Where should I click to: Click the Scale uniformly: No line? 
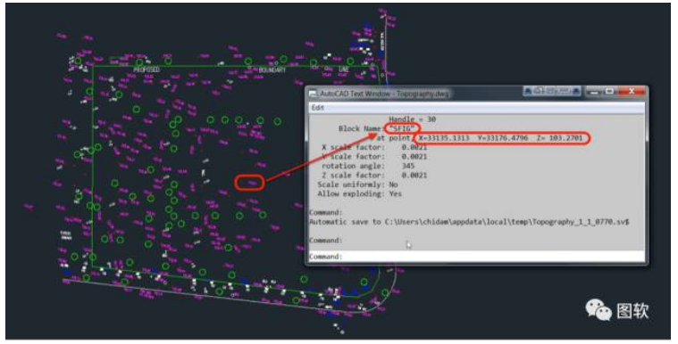[357, 184]
